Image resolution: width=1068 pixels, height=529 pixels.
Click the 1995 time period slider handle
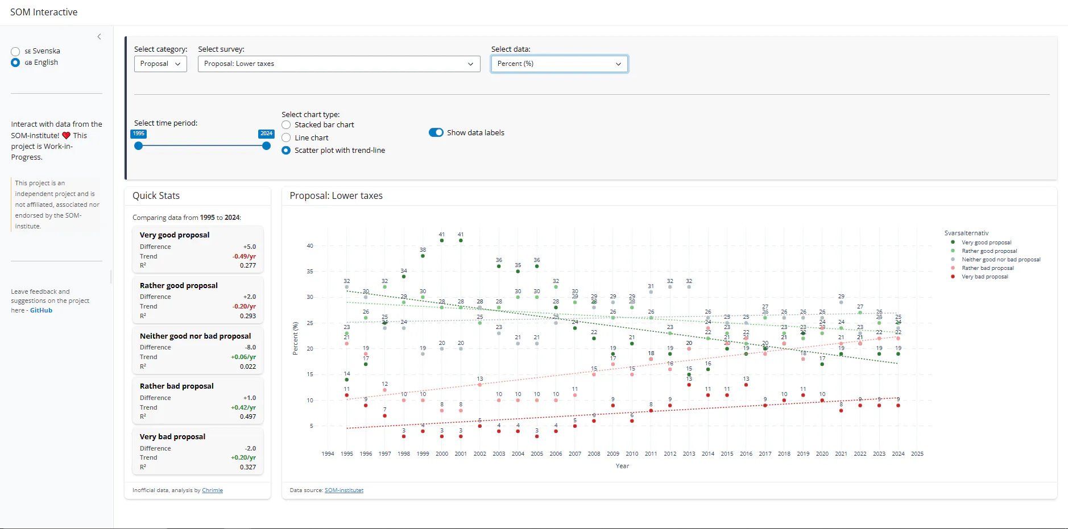[138, 145]
